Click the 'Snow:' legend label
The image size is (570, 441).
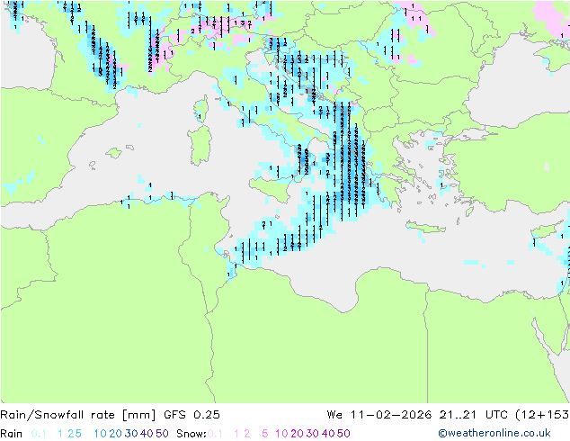(191, 434)
